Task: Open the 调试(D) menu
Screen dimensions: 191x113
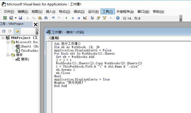Action: pos(79,12)
